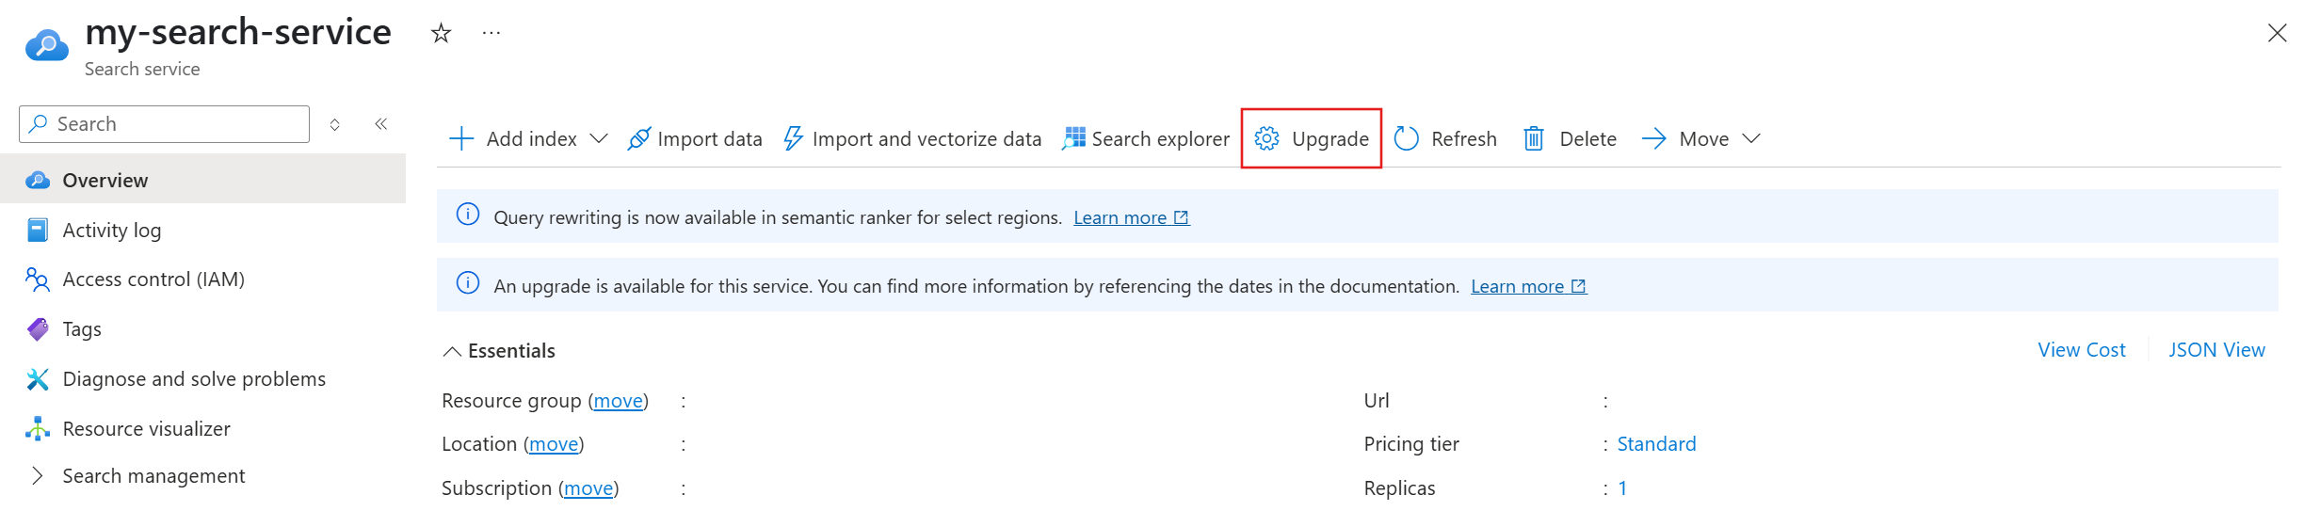Click the sidebar Search input field

[x=174, y=124]
